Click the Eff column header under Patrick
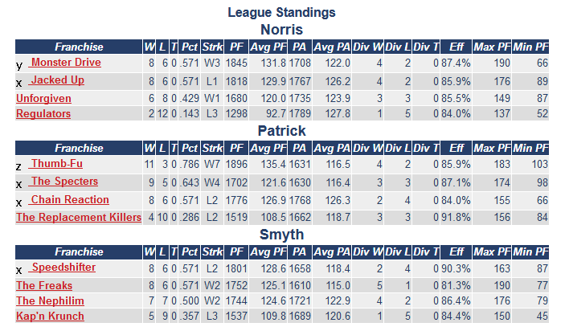 (457, 148)
